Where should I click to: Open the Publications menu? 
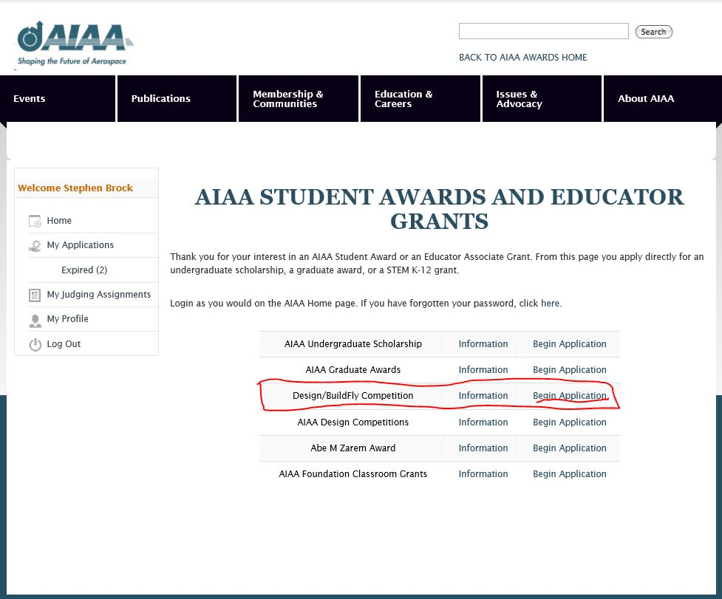pyautogui.click(x=177, y=98)
